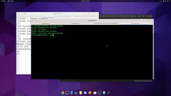This screenshot has height=96, width=171.
Task: Launch OBS Studio from the dock
Action: (99, 93)
